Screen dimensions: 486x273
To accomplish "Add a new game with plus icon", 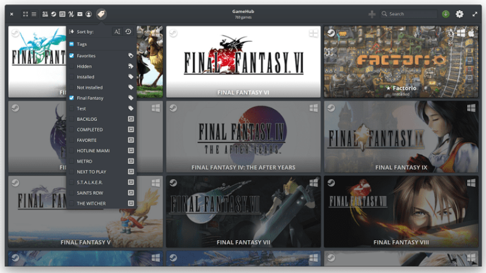I will [372, 14].
